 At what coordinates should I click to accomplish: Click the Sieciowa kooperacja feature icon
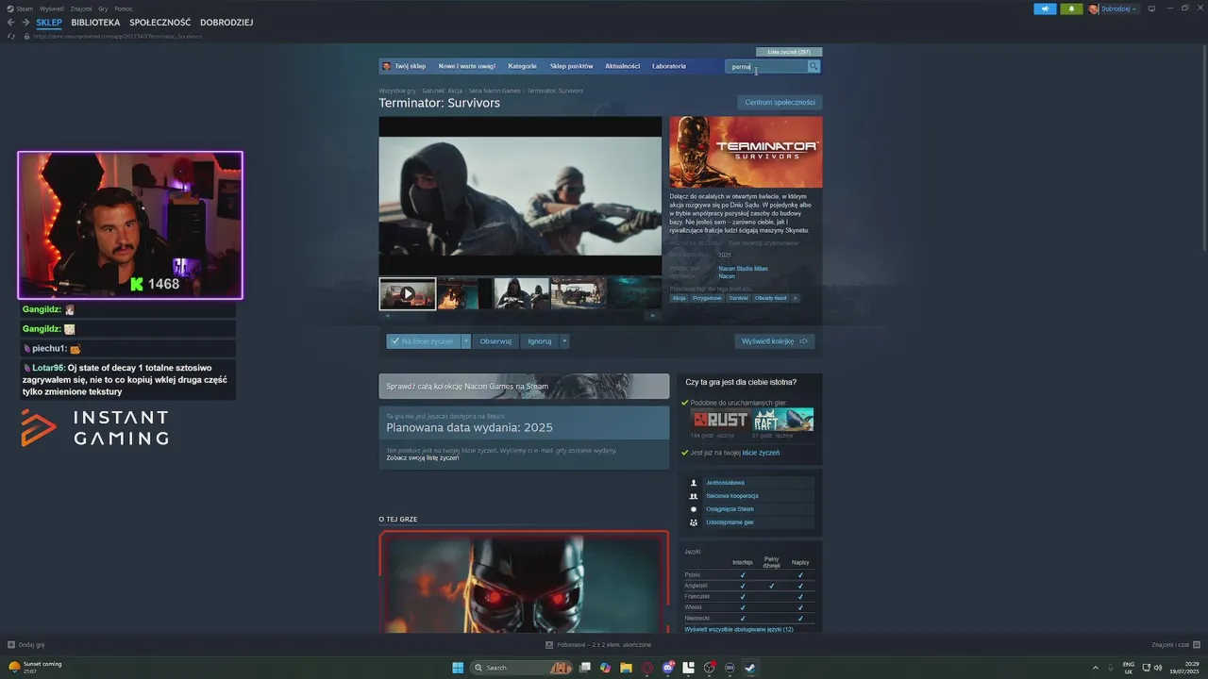(694, 496)
